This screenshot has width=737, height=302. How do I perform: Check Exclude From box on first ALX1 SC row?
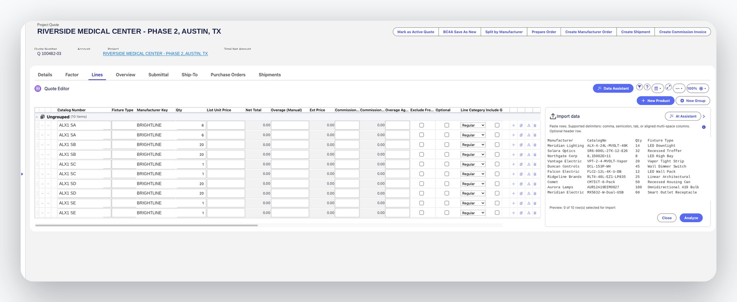tap(422, 164)
